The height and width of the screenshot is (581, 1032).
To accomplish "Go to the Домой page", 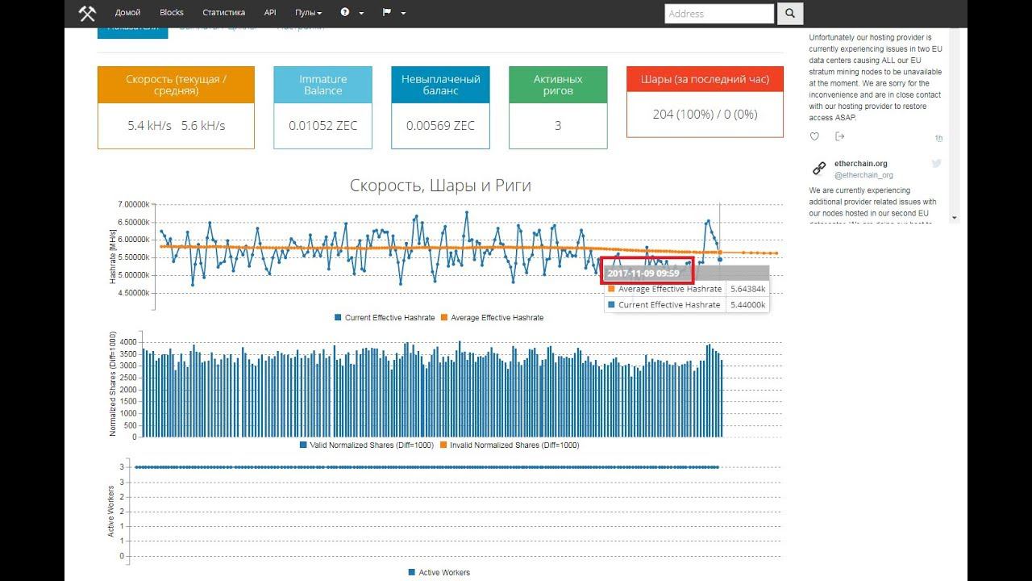I will point(127,13).
